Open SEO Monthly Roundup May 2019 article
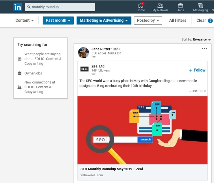Image resolution: width=214 pixels, height=183 pixels. point(112,169)
